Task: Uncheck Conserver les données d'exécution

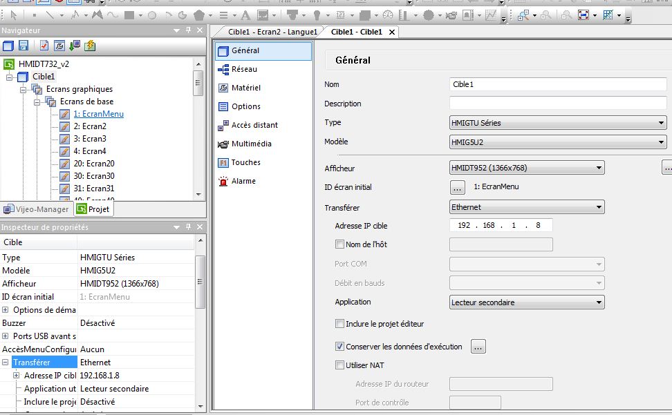Action: pos(339,347)
